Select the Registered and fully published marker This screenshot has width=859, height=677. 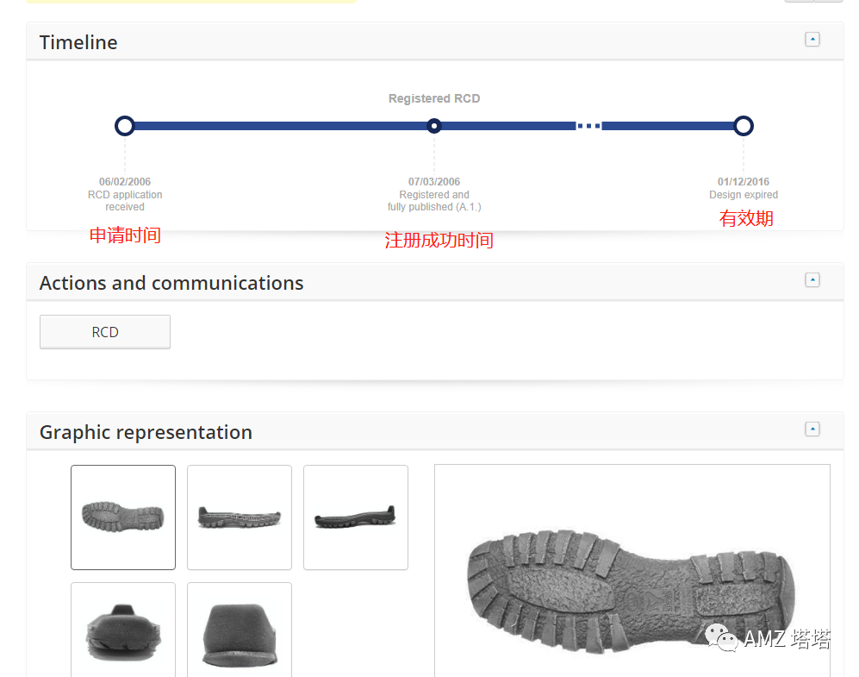click(434, 126)
